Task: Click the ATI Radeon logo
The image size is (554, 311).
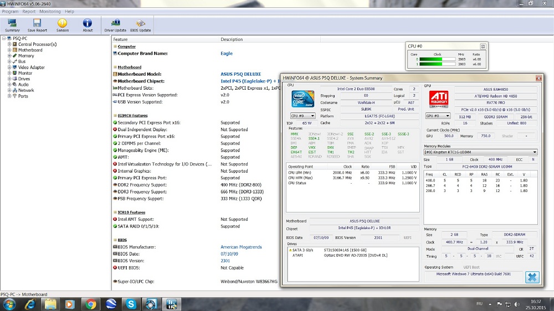Action: [x=439, y=99]
